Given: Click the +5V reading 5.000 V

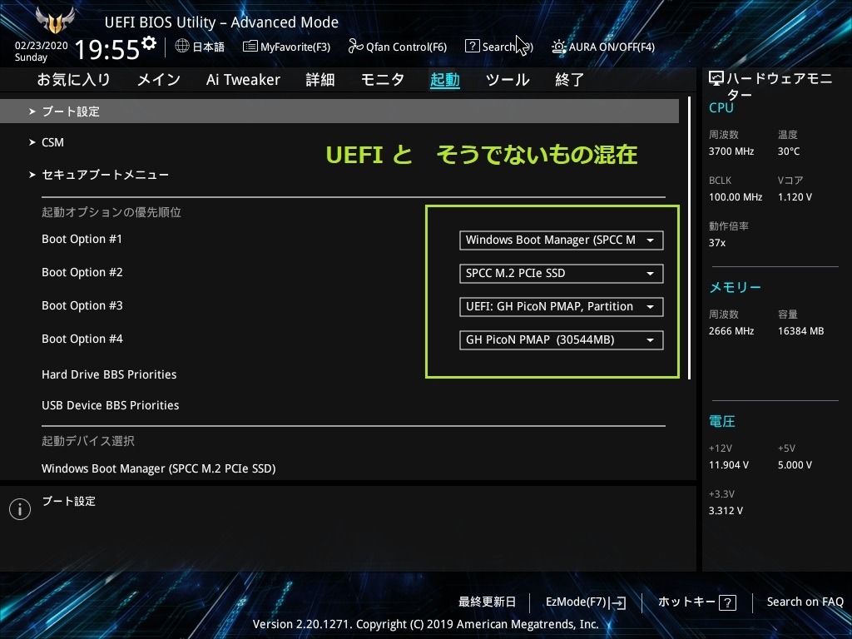Looking at the screenshot, I should pyautogui.click(x=795, y=465).
